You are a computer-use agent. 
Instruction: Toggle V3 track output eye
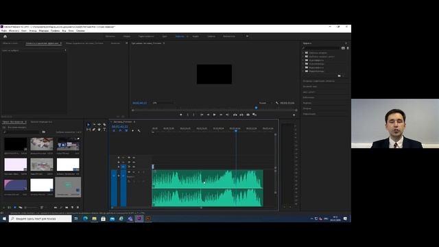(x=134, y=157)
